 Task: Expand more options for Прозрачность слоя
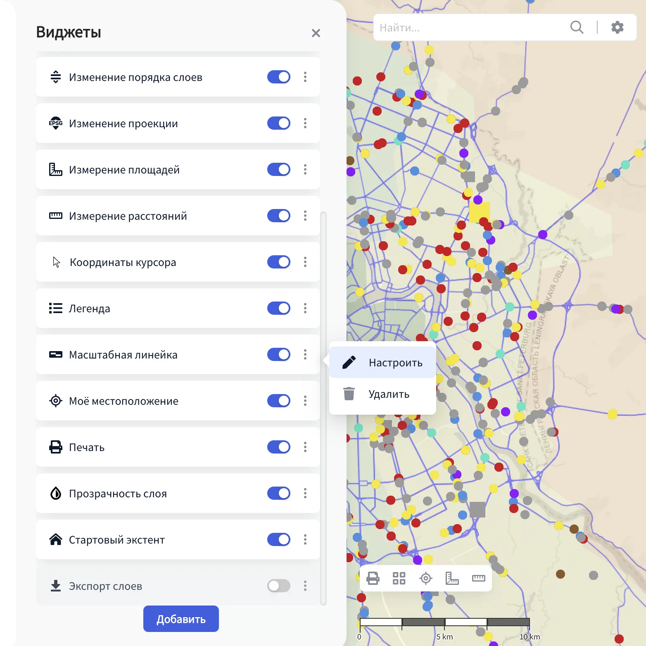pos(305,493)
